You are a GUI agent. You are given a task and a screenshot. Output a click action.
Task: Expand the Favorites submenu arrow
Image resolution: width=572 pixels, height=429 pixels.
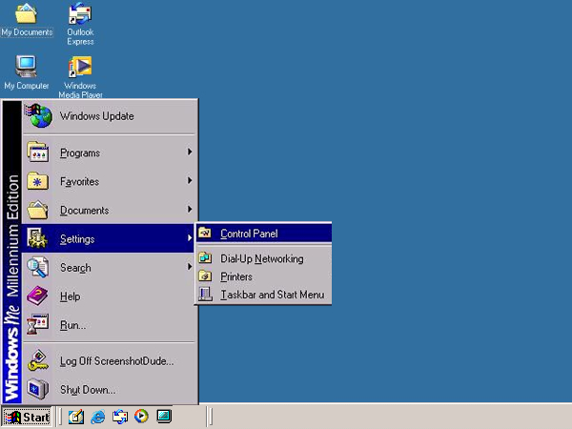click(190, 180)
